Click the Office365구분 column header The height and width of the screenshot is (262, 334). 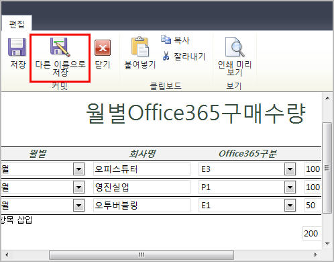point(247,154)
